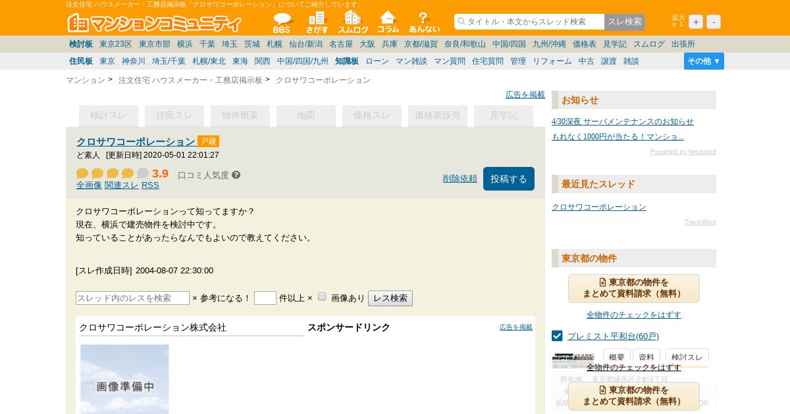Open 横浜 in 検討板 menu
790x414 pixels.
click(185, 44)
